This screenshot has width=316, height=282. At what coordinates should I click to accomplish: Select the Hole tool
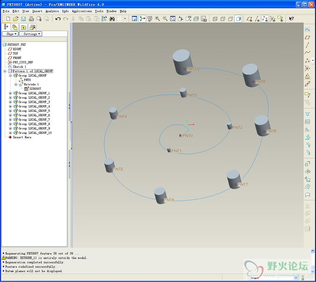pyautogui.click(x=307, y=114)
